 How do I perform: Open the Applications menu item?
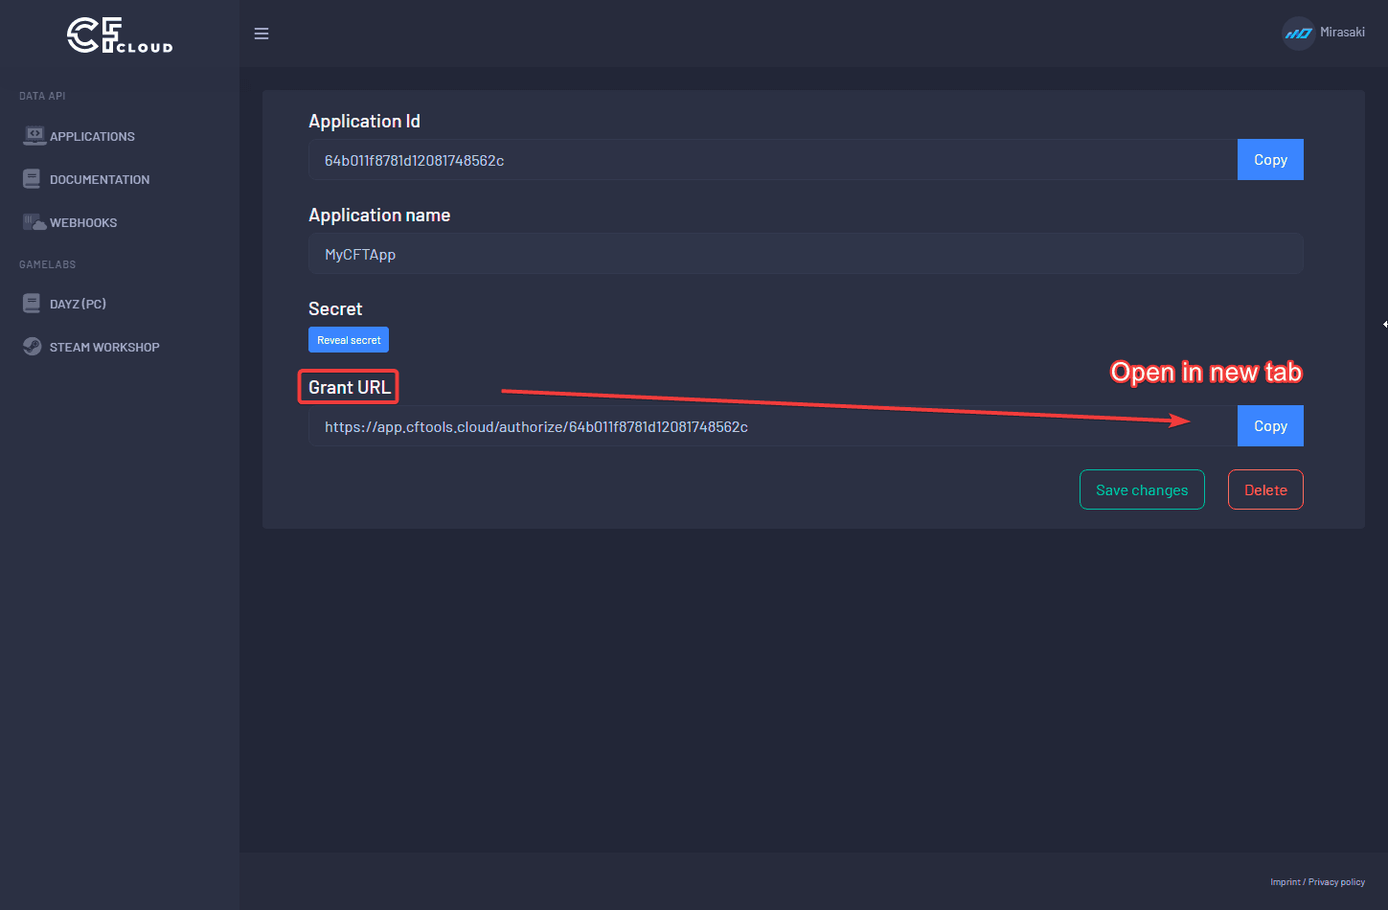point(92,137)
